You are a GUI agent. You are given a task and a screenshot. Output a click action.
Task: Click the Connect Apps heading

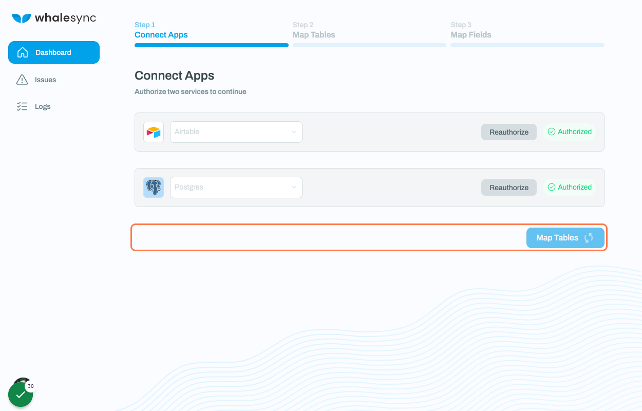click(x=175, y=76)
